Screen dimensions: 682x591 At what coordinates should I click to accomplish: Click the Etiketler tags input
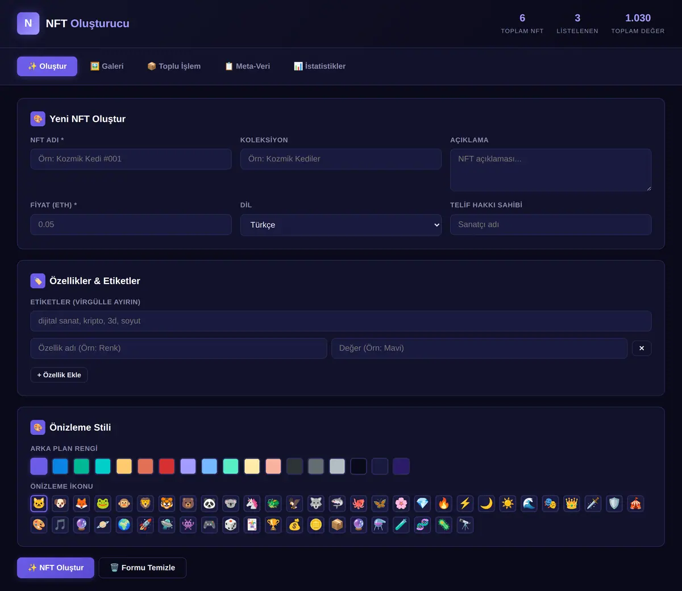click(x=341, y=321)
